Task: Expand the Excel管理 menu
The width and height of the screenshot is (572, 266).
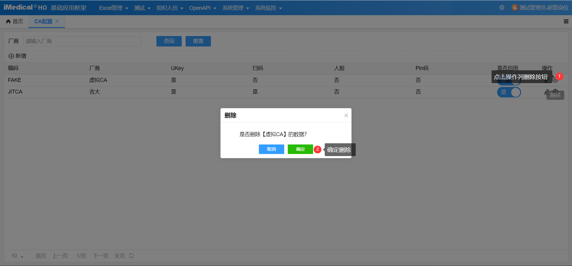Action: pyautogui.click(x=114, y=8)
